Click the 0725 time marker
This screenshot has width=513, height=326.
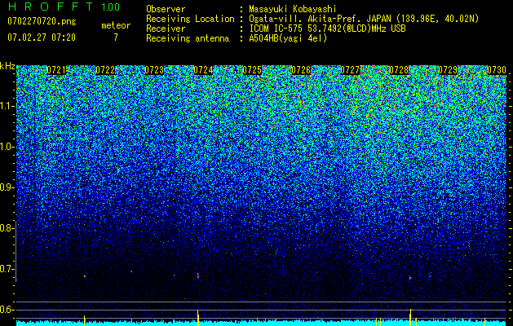coord(252,70)
